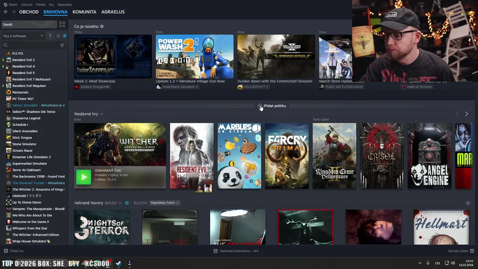478x269 pixels.
Task: Open the KOMUNITA tab
Action: pos(84,12)
